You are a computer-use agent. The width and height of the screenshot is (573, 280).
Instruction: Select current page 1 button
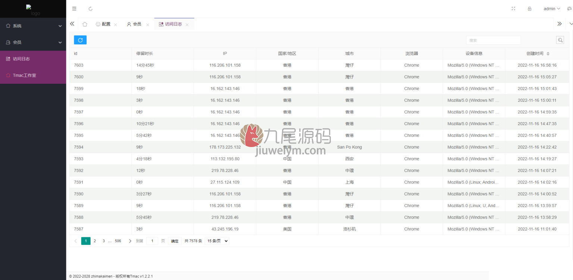(x=86, y=241)
